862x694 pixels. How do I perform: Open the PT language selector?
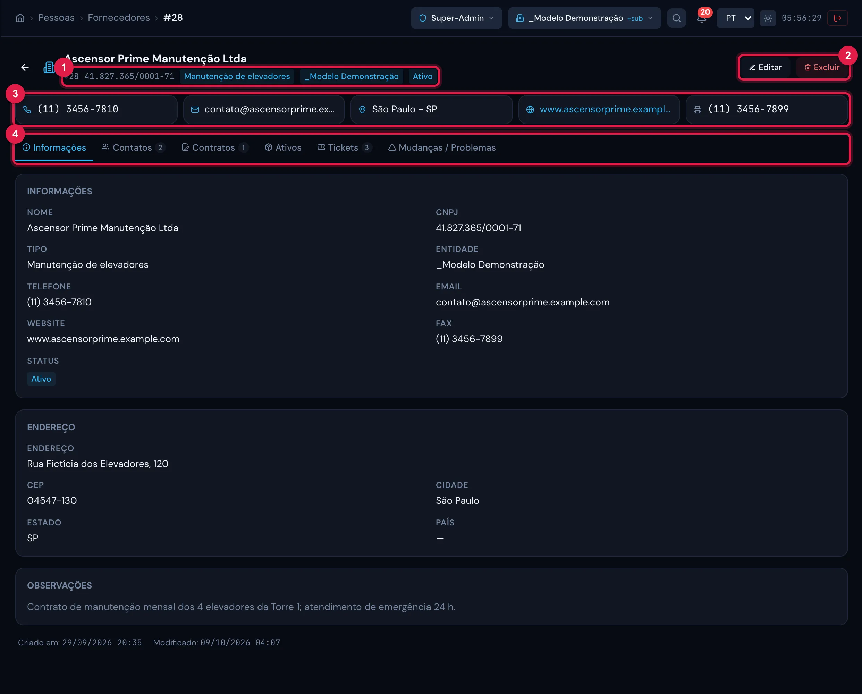(x=735, y=18)
